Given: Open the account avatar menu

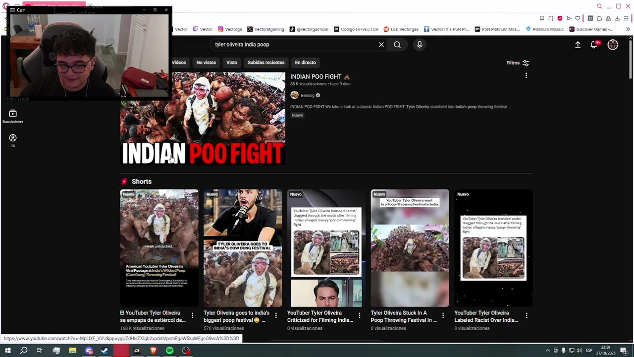Looking at the screenshot, I should (x=613, y=45).
